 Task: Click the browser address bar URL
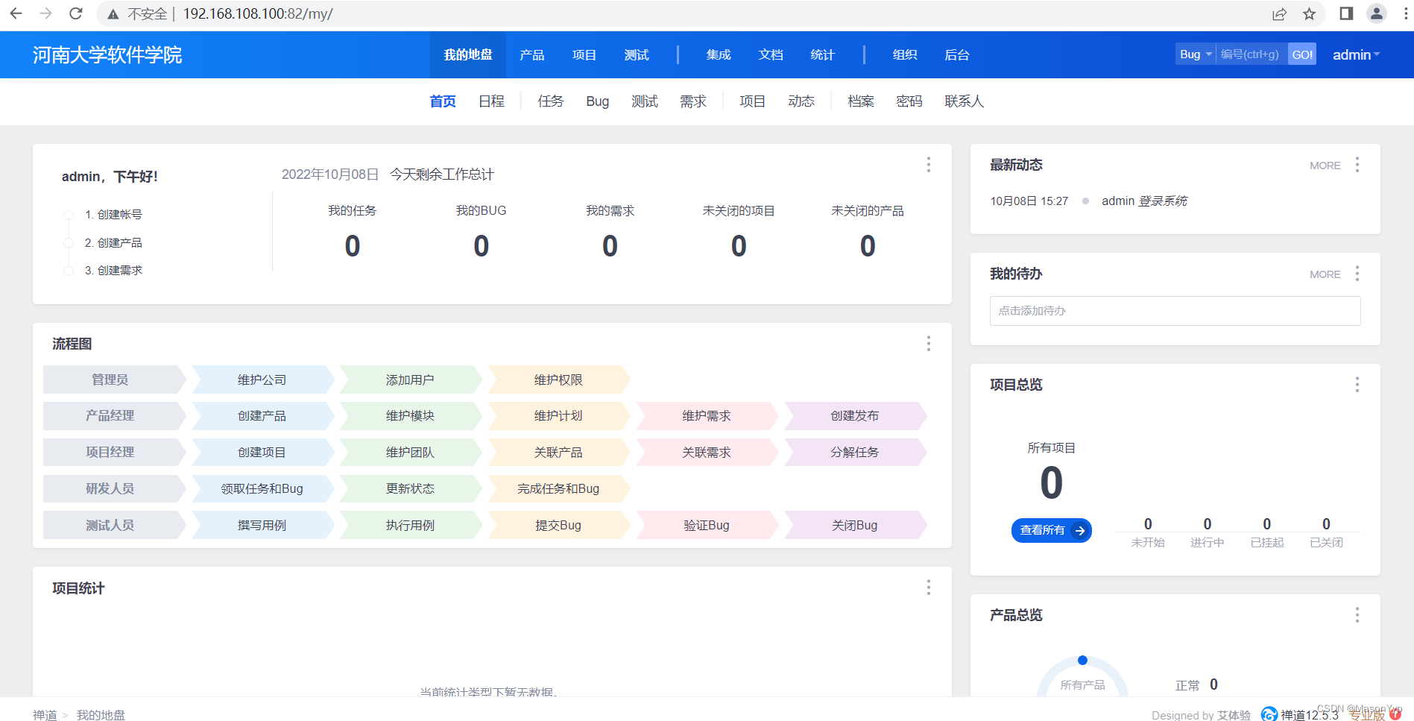258,14
